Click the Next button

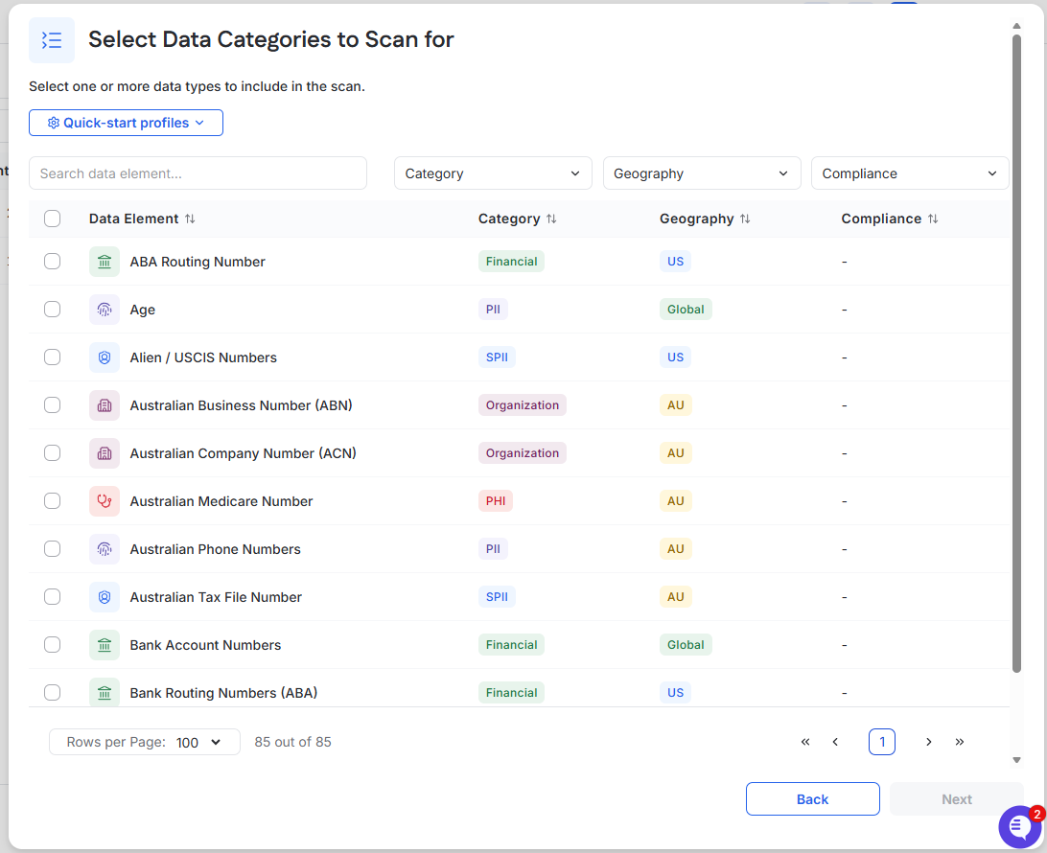(956, 799)
